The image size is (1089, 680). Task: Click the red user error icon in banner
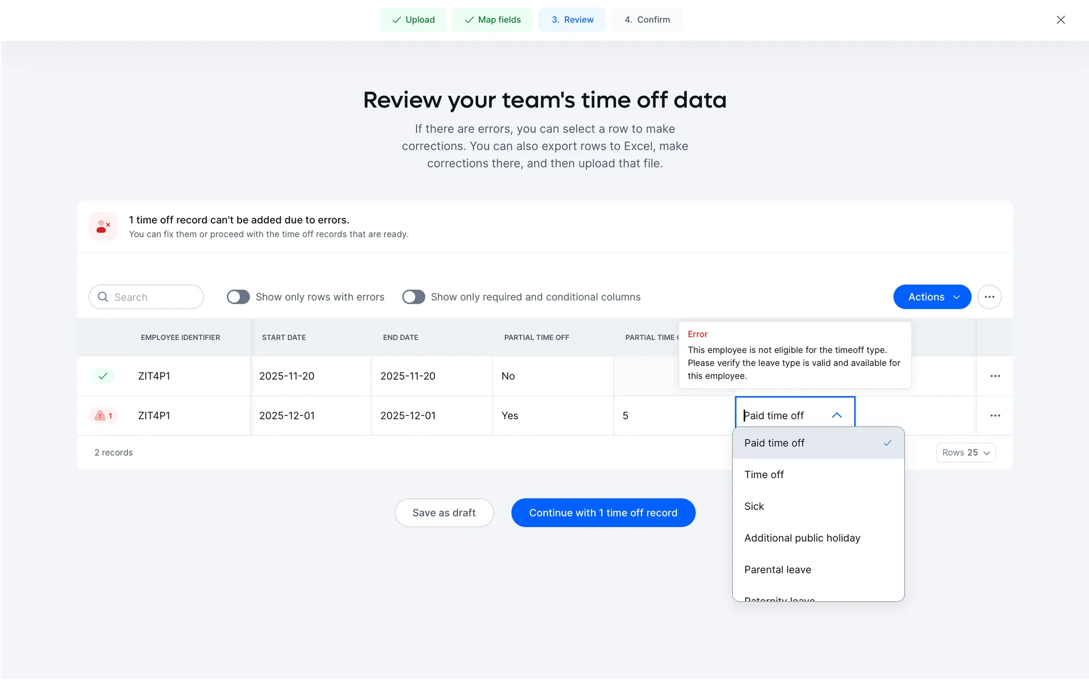click(103, 227)
